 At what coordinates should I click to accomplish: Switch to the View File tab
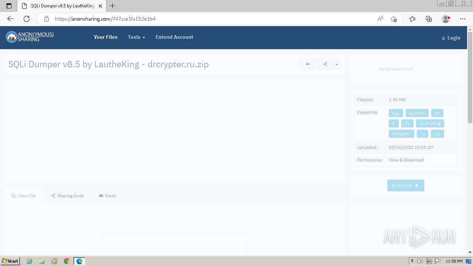click(24, 196)
